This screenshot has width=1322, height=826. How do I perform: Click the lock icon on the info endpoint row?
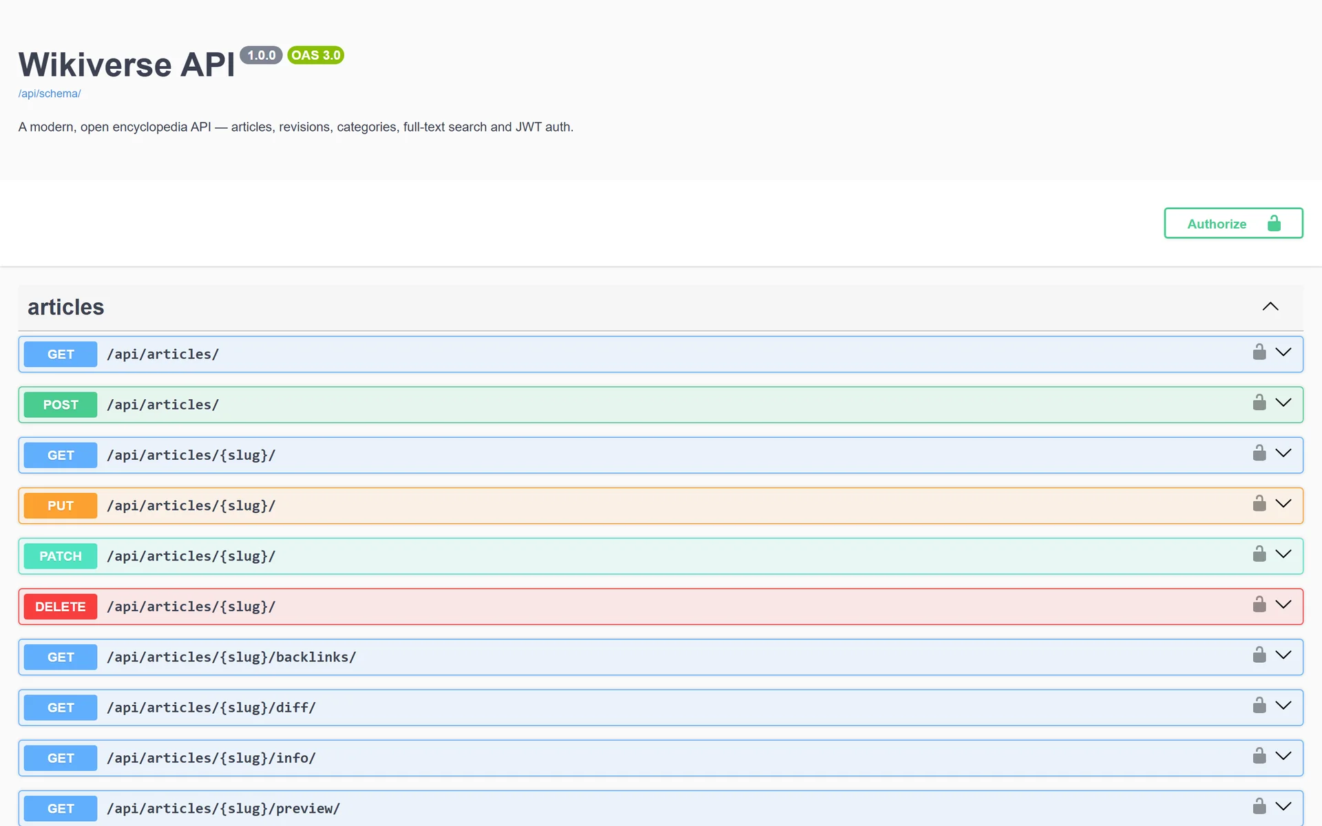1259,756
